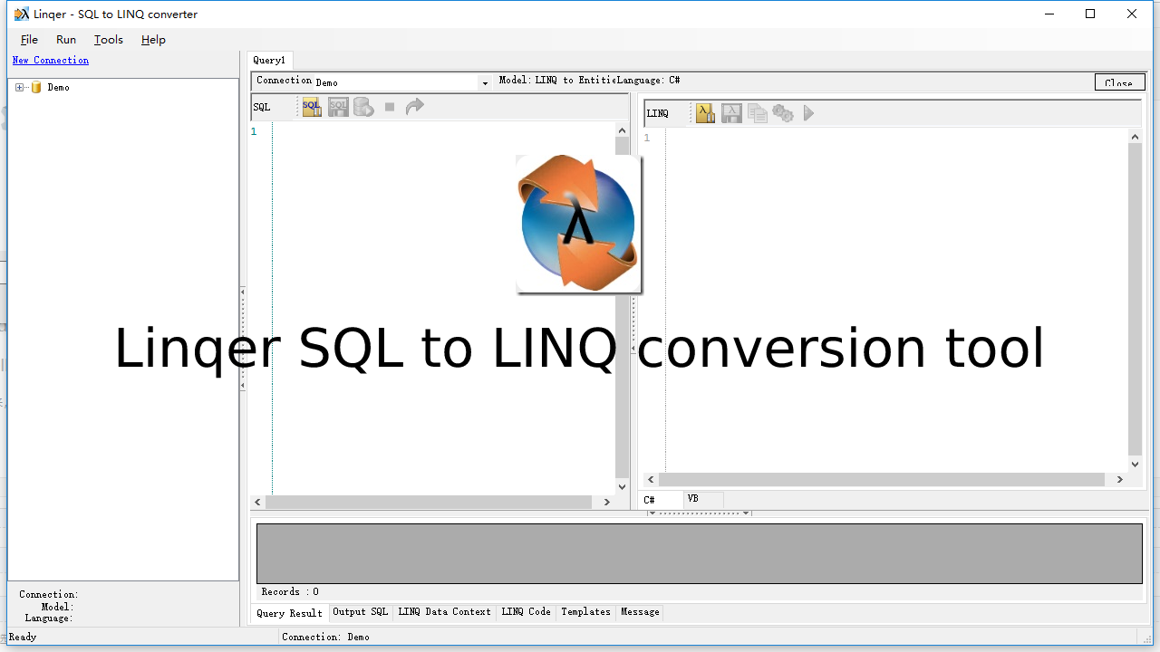Save SQL file icon in SQL toolbar
1160x652 pixels.
[338, 107]
